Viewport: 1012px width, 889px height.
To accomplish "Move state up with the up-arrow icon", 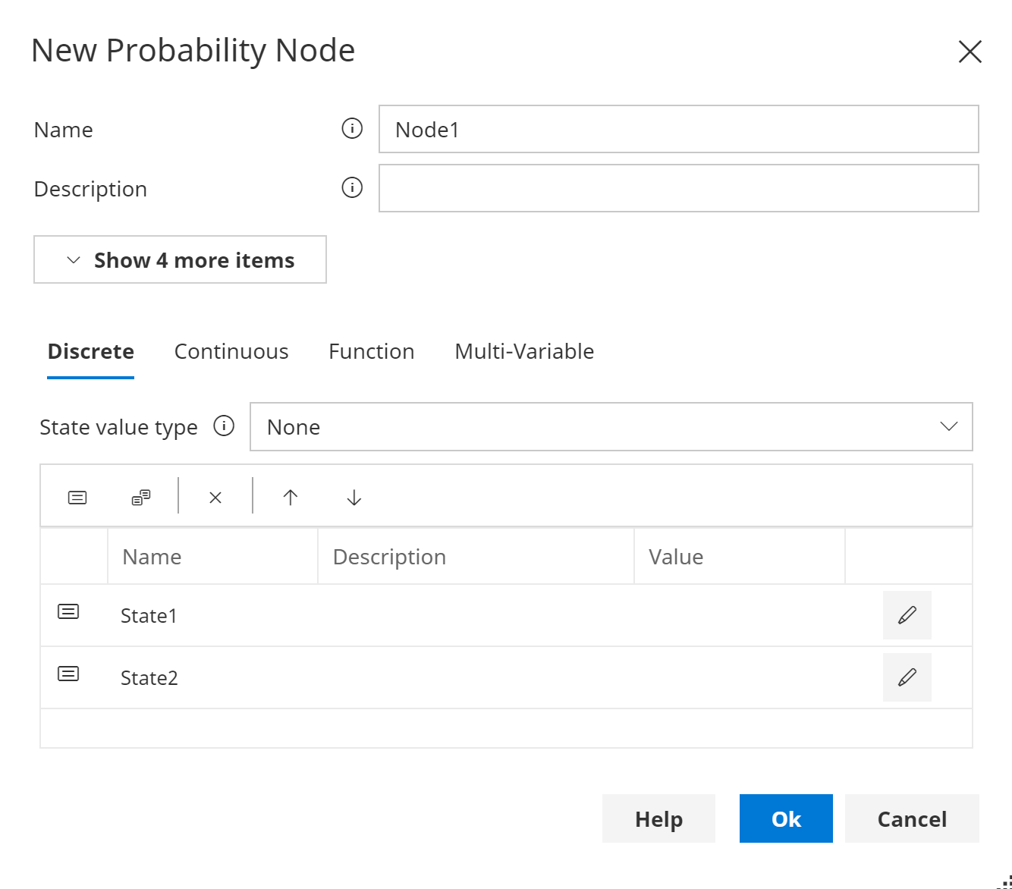I will click(x=291, y=497).
